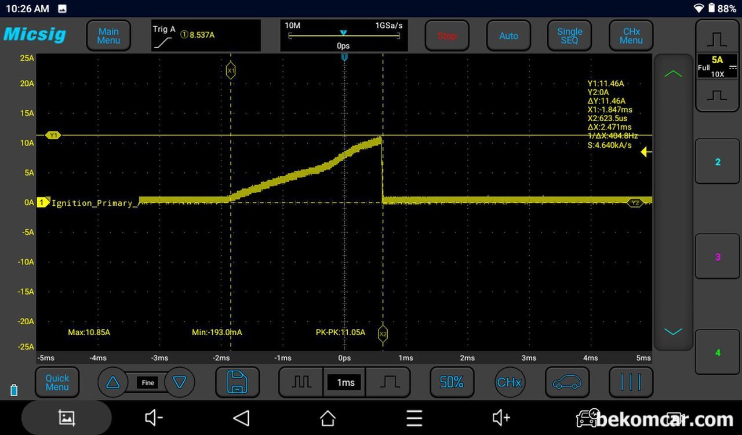Tap the yellow trigger level arrow

pyautogui.click(x=646, y=152)
